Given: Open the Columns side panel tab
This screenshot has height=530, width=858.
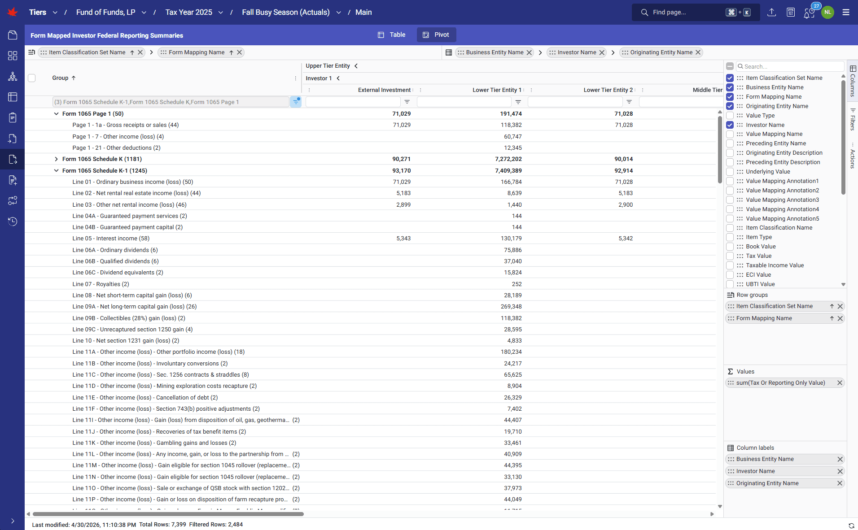Looking at the screenshot, I should (x=853, y=81).
